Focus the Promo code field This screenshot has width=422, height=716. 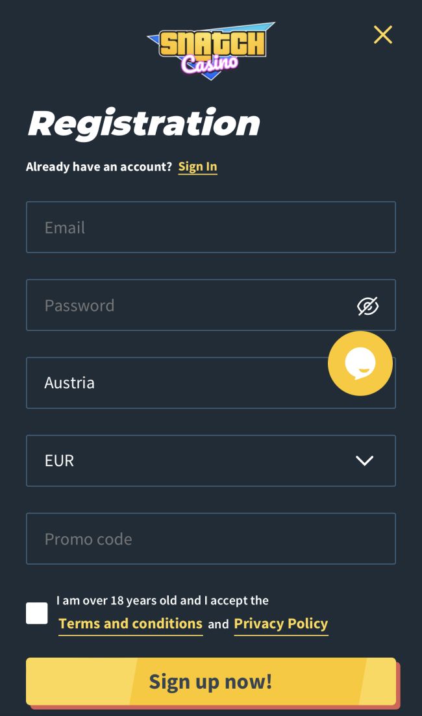(x=211, y=539)
